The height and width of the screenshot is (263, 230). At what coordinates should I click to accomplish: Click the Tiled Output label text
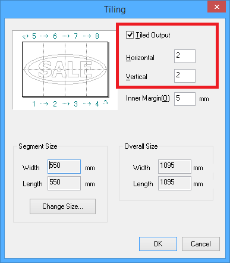click(x=153, y=35)
